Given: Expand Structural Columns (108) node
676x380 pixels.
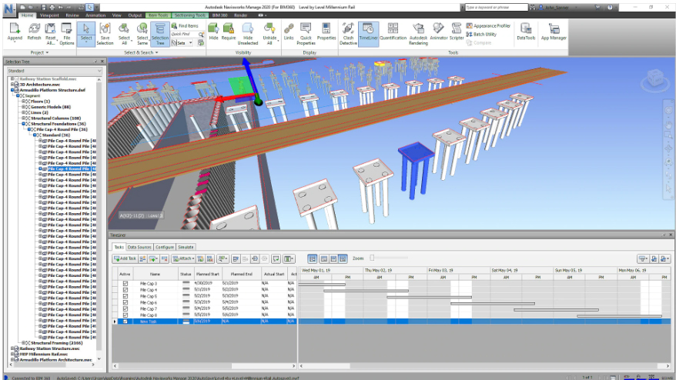Looking at the screenshot, I should point(24,118).
